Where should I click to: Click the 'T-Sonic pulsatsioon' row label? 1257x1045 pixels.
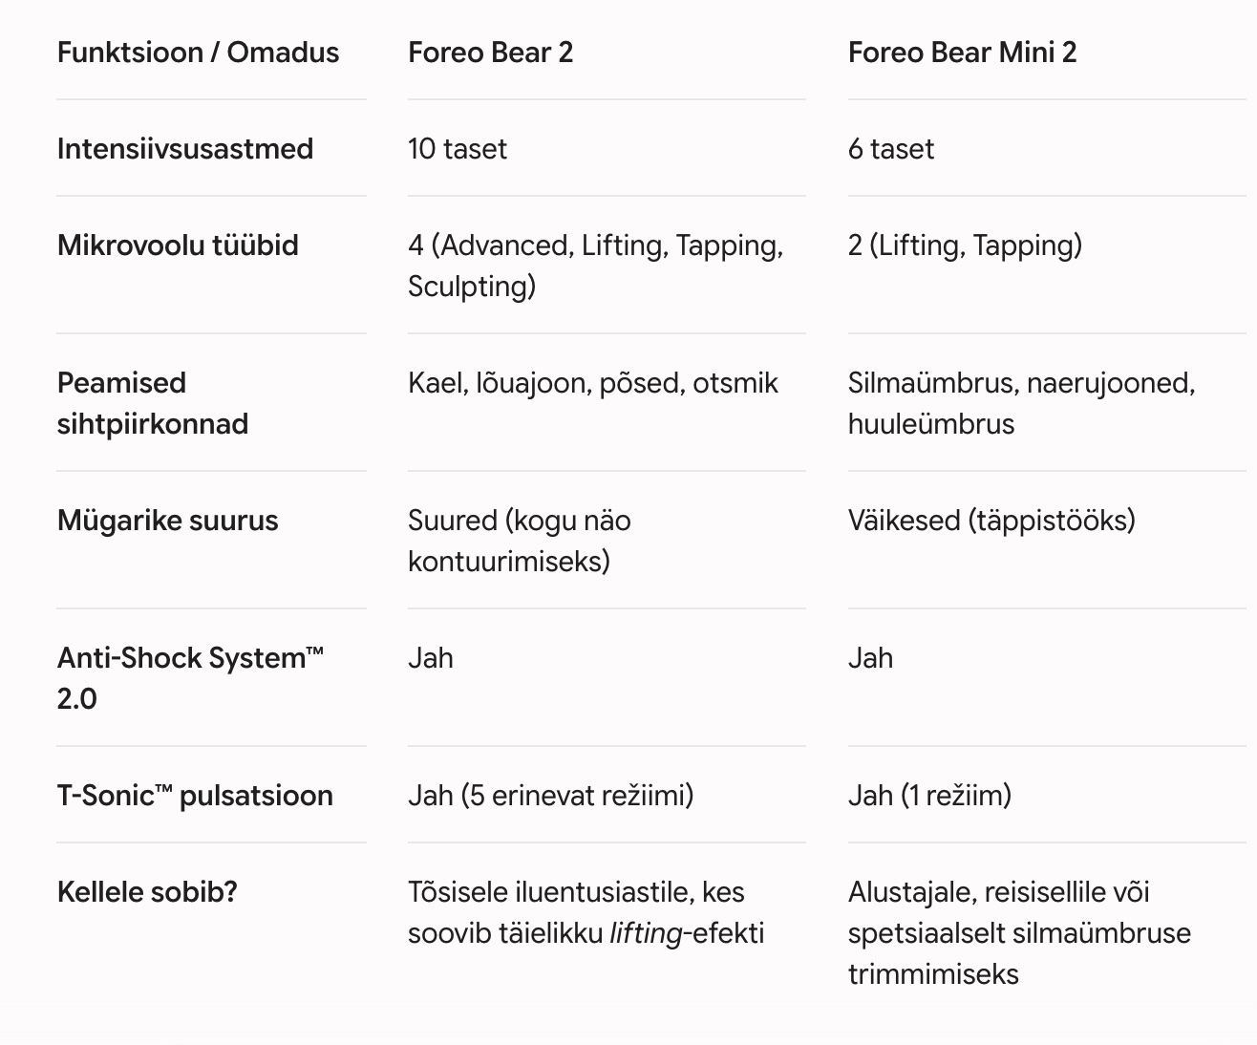pyautogui.click(x=195, y=796)
